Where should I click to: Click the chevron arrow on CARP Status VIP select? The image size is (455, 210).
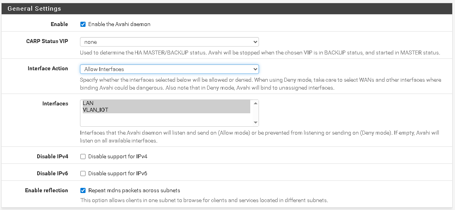[x=255, y=42]
